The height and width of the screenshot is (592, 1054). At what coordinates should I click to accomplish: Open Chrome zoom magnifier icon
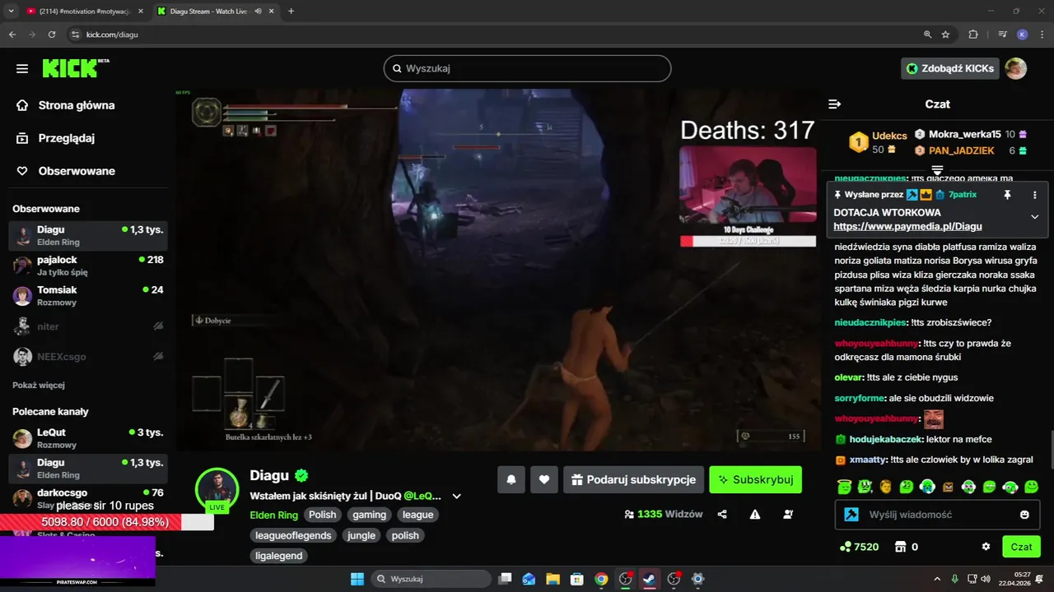coord(927,35)
